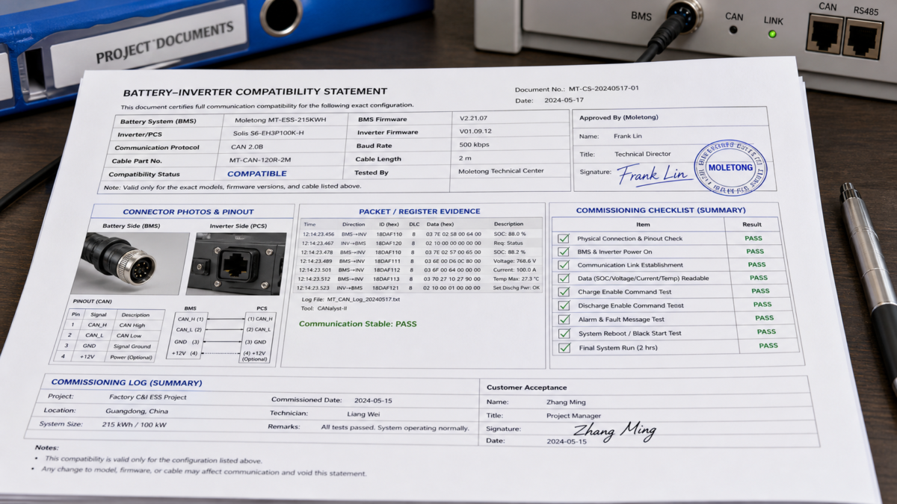Click BMS firmware value V2.21.07

tap(474, 118)
